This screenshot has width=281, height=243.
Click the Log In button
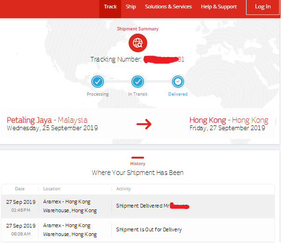click(263, 7)
